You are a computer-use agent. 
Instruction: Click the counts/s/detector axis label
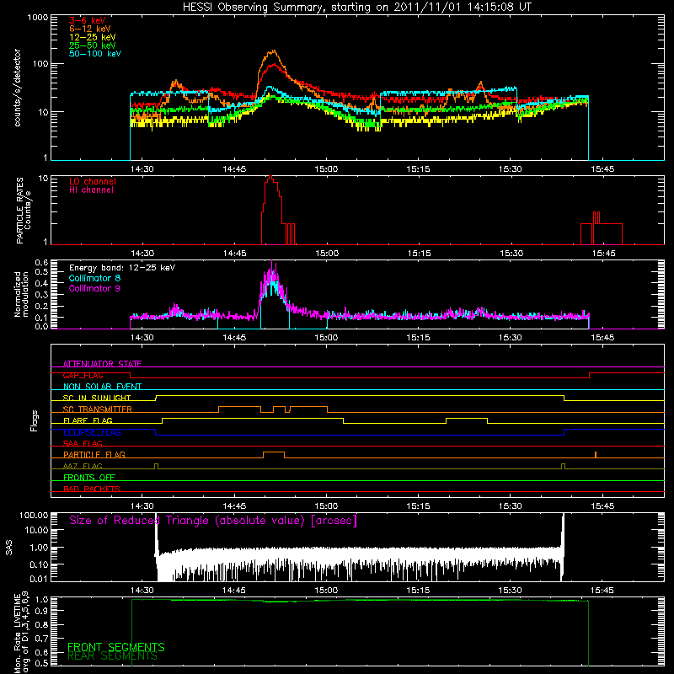pos(18,88)
